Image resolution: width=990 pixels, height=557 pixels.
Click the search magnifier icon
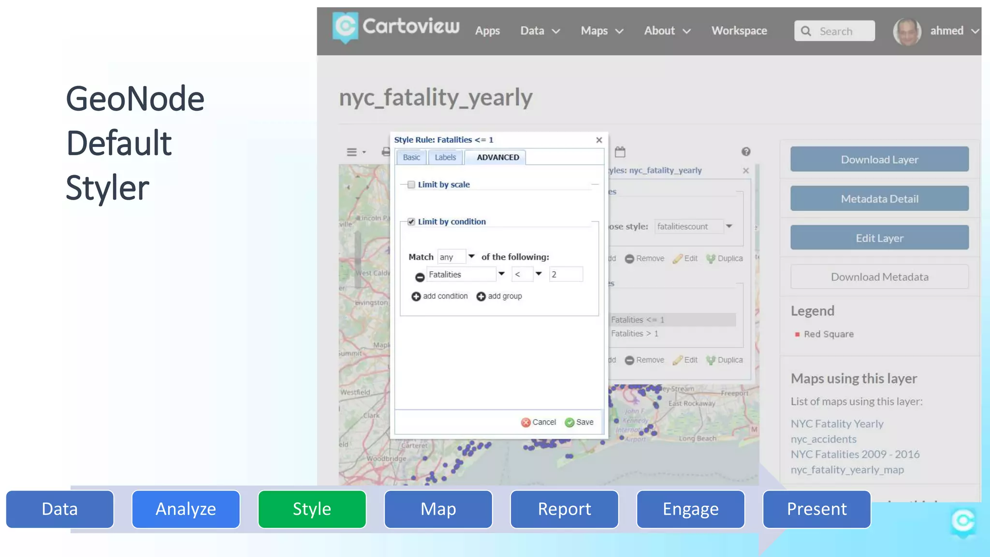coord(806,31)
